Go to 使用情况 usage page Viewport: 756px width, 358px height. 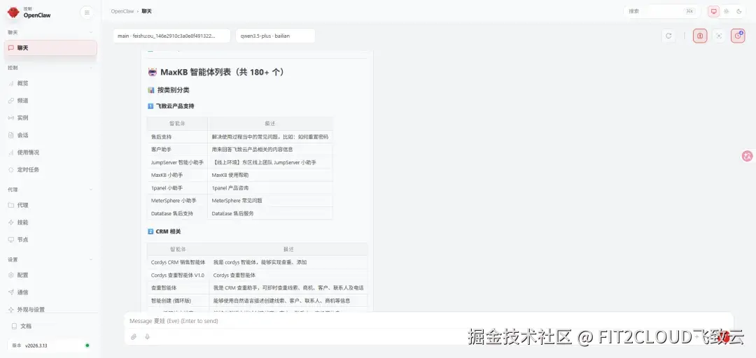click(x=50, y=152)
